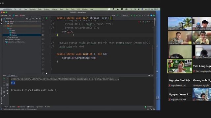This screenshot has height=118, width=211.
Task: Rerun program from Run panel green arrow
Action: [x=4, y=79]
